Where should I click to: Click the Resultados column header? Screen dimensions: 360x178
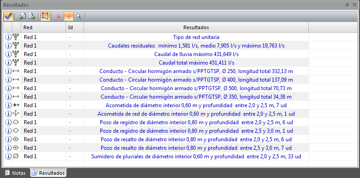pos(196,27)
